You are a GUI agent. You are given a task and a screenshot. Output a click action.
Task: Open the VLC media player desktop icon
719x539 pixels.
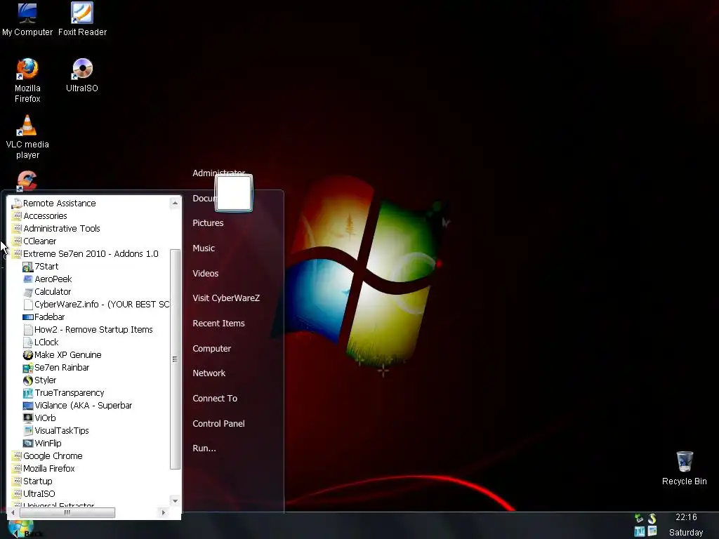click(x=27, y=137)
